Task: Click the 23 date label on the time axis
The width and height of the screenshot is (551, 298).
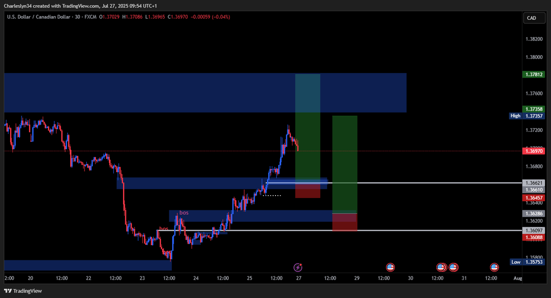Action: (142, 278)
